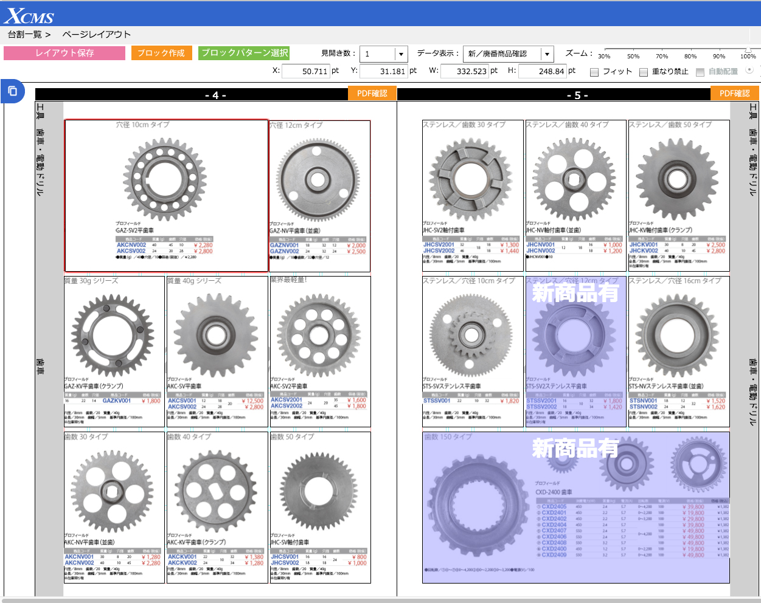761x603 pixels.
Task: Click product code JHCKV001
Action: [644, 245]
